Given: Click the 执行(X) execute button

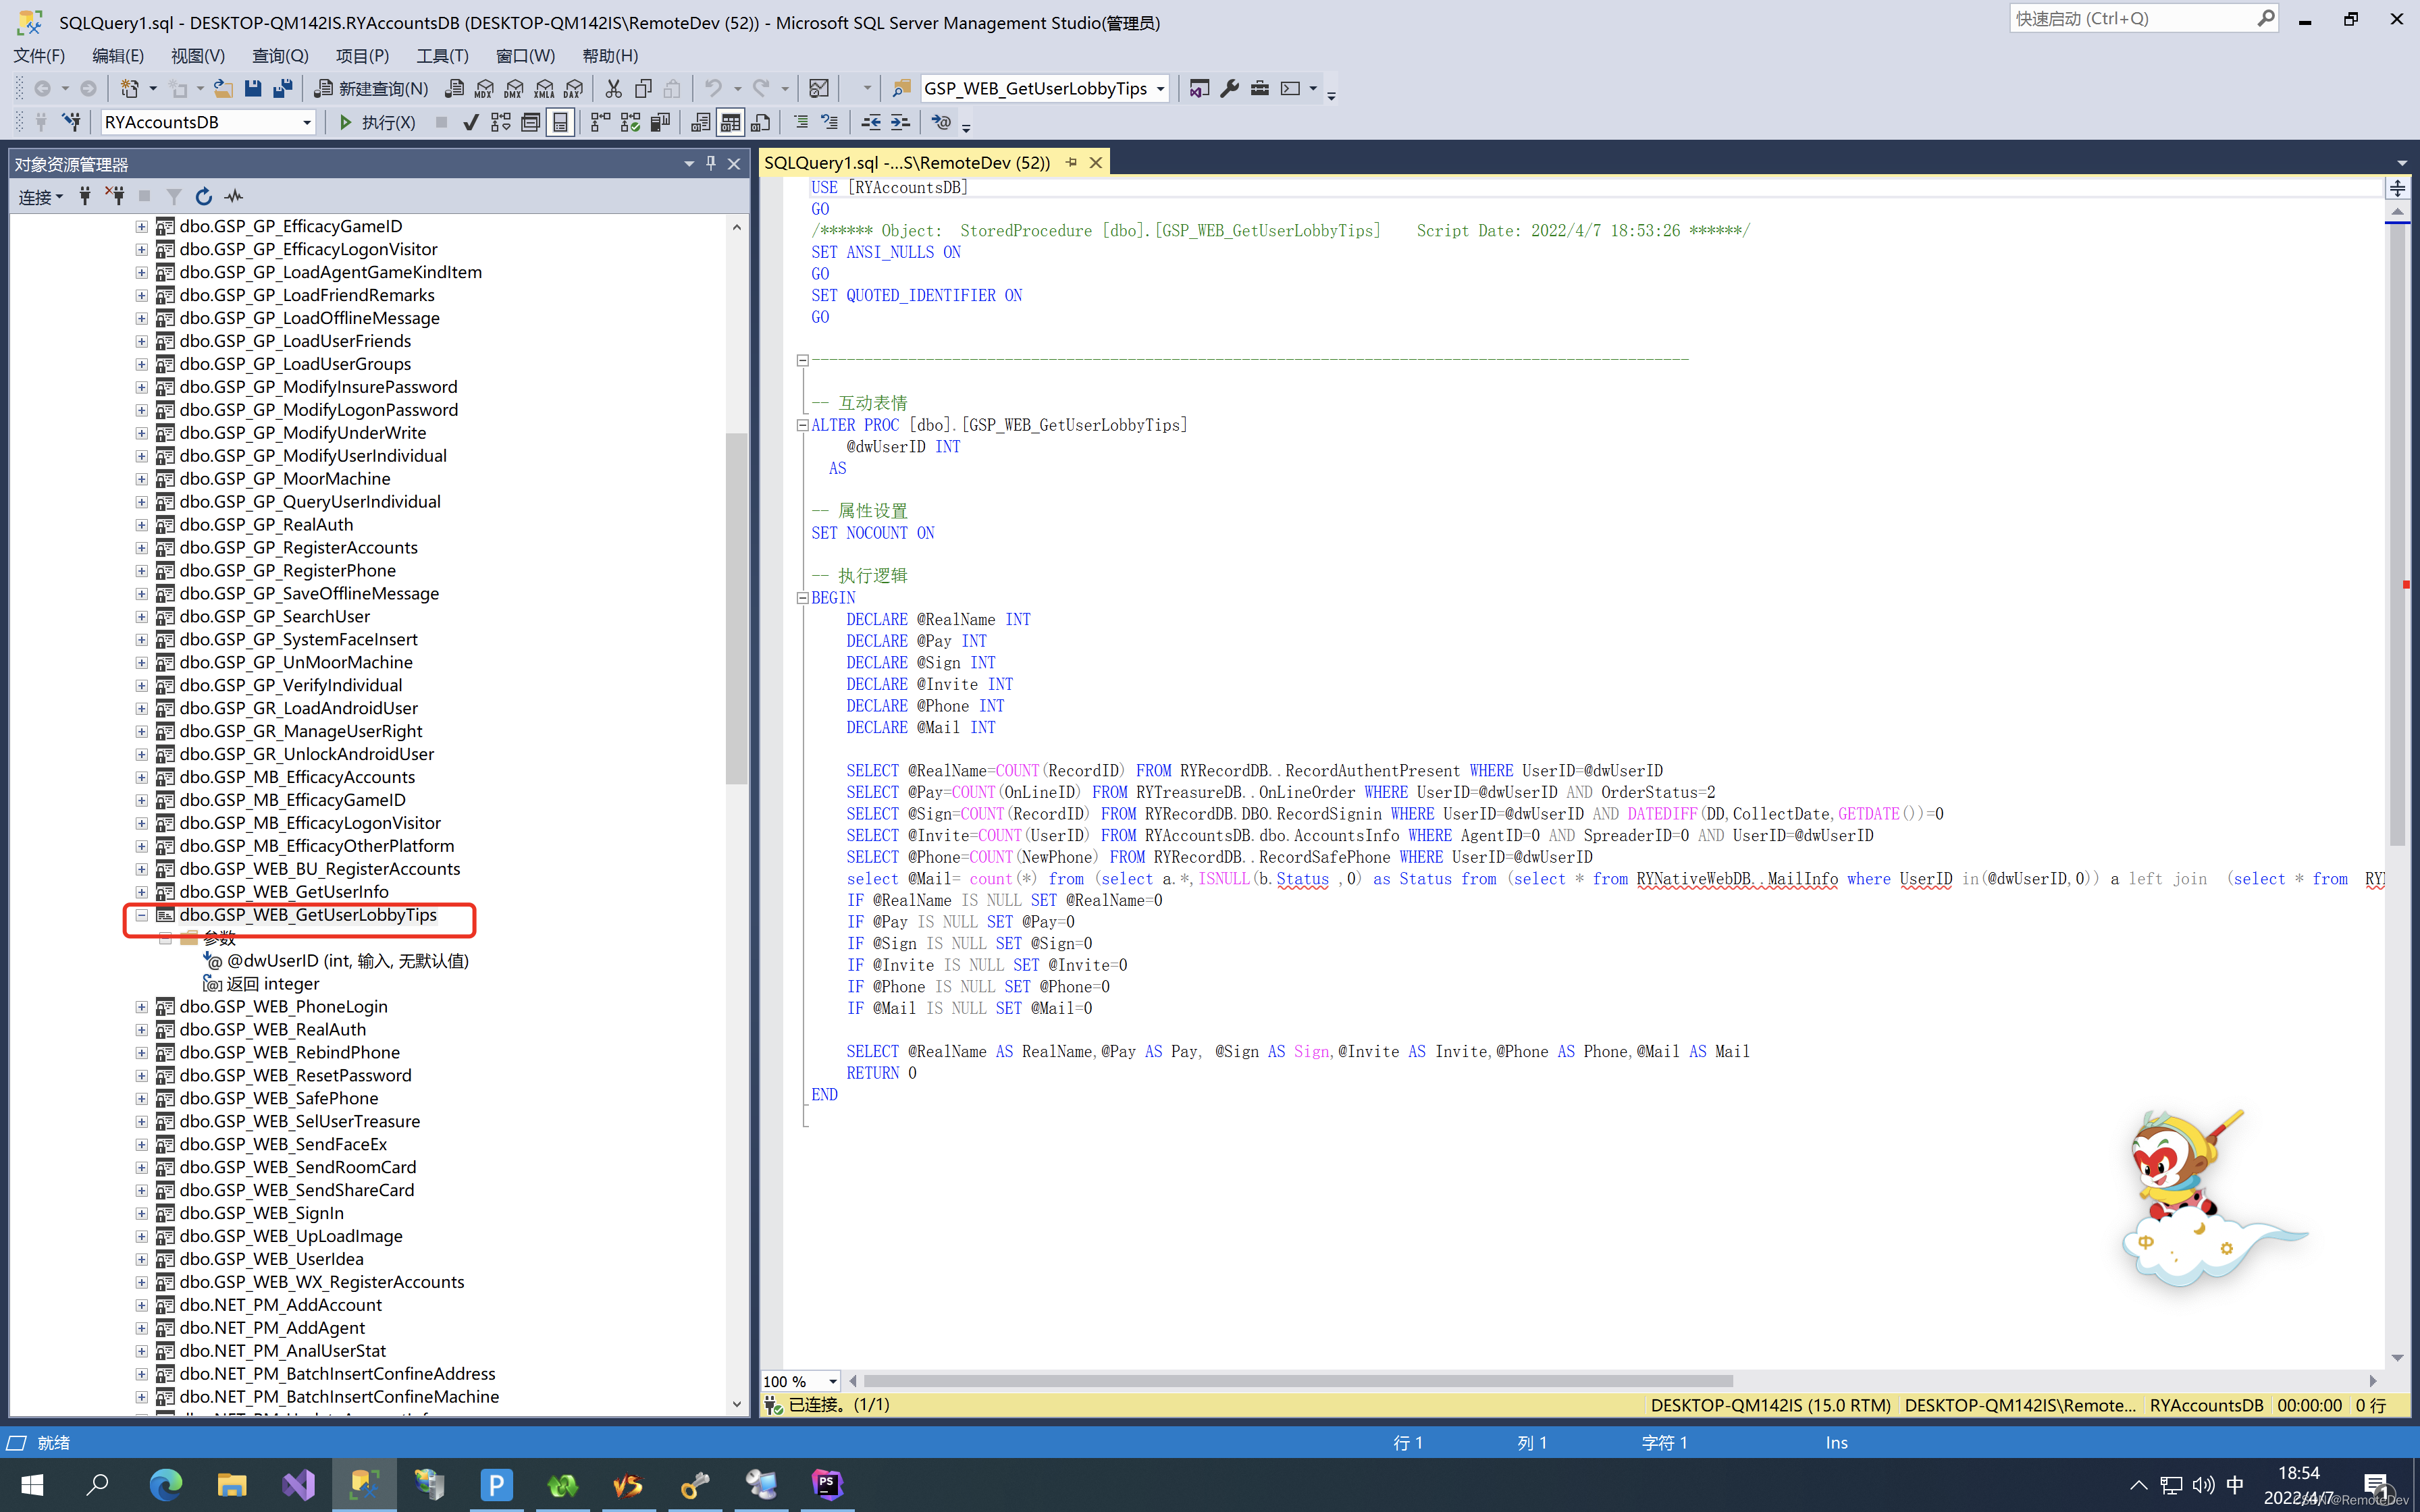Looking at the screenshot, I should coord(376,122).
